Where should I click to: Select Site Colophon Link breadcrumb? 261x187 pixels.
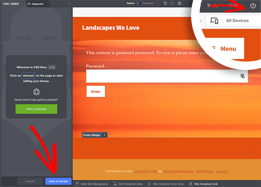pos(206,184)
